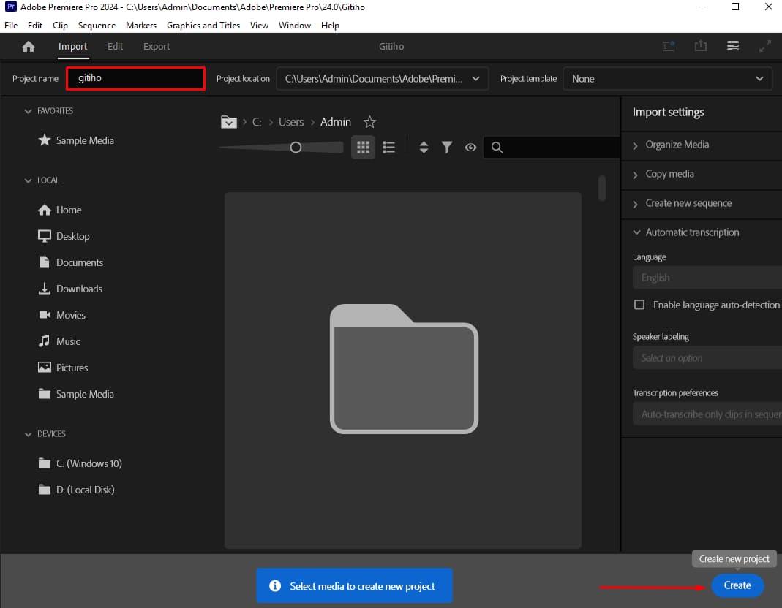Open Sample Media under Favorites
The width and height of the screenshot is (782, 608).
[x=84, y=140]
